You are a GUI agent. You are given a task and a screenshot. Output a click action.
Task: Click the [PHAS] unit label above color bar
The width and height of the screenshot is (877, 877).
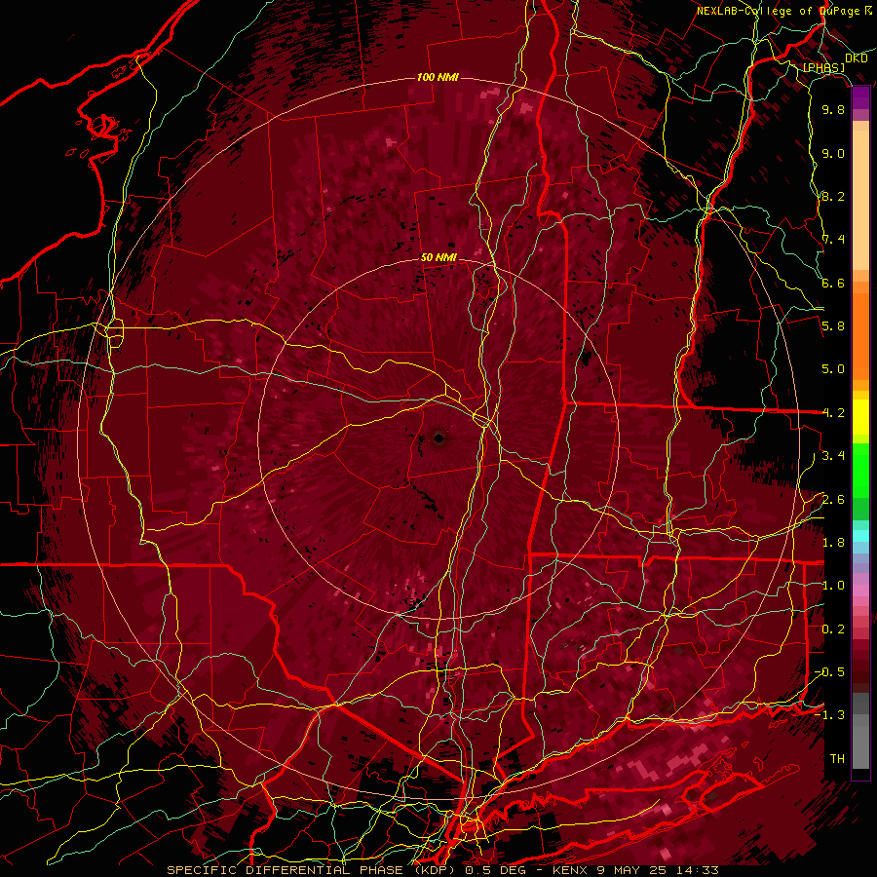click(x=823, y=67)
